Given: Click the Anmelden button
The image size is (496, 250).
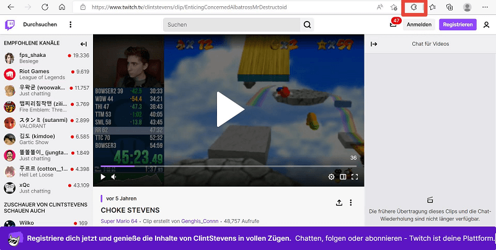Looking at the screenshot, I should pyautogui.click(x=419, y=24).
